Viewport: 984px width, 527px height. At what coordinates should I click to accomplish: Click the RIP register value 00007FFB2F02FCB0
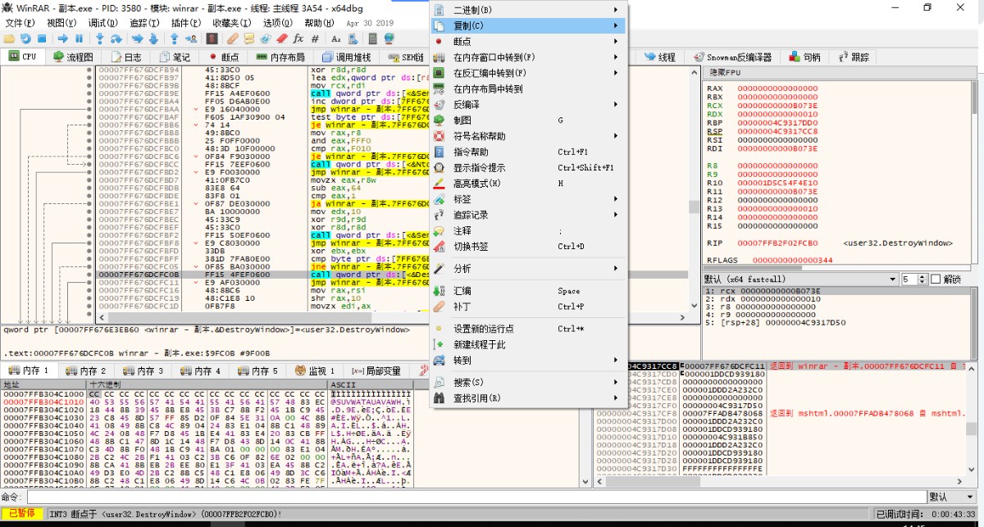777,243
